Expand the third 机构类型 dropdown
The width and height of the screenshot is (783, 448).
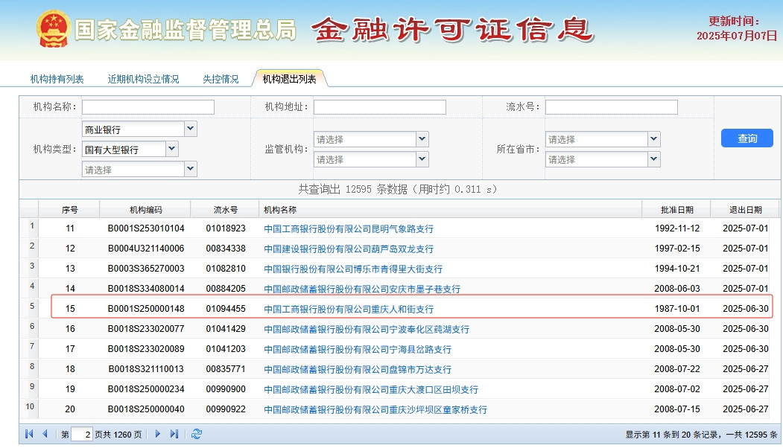coord(190,169)
